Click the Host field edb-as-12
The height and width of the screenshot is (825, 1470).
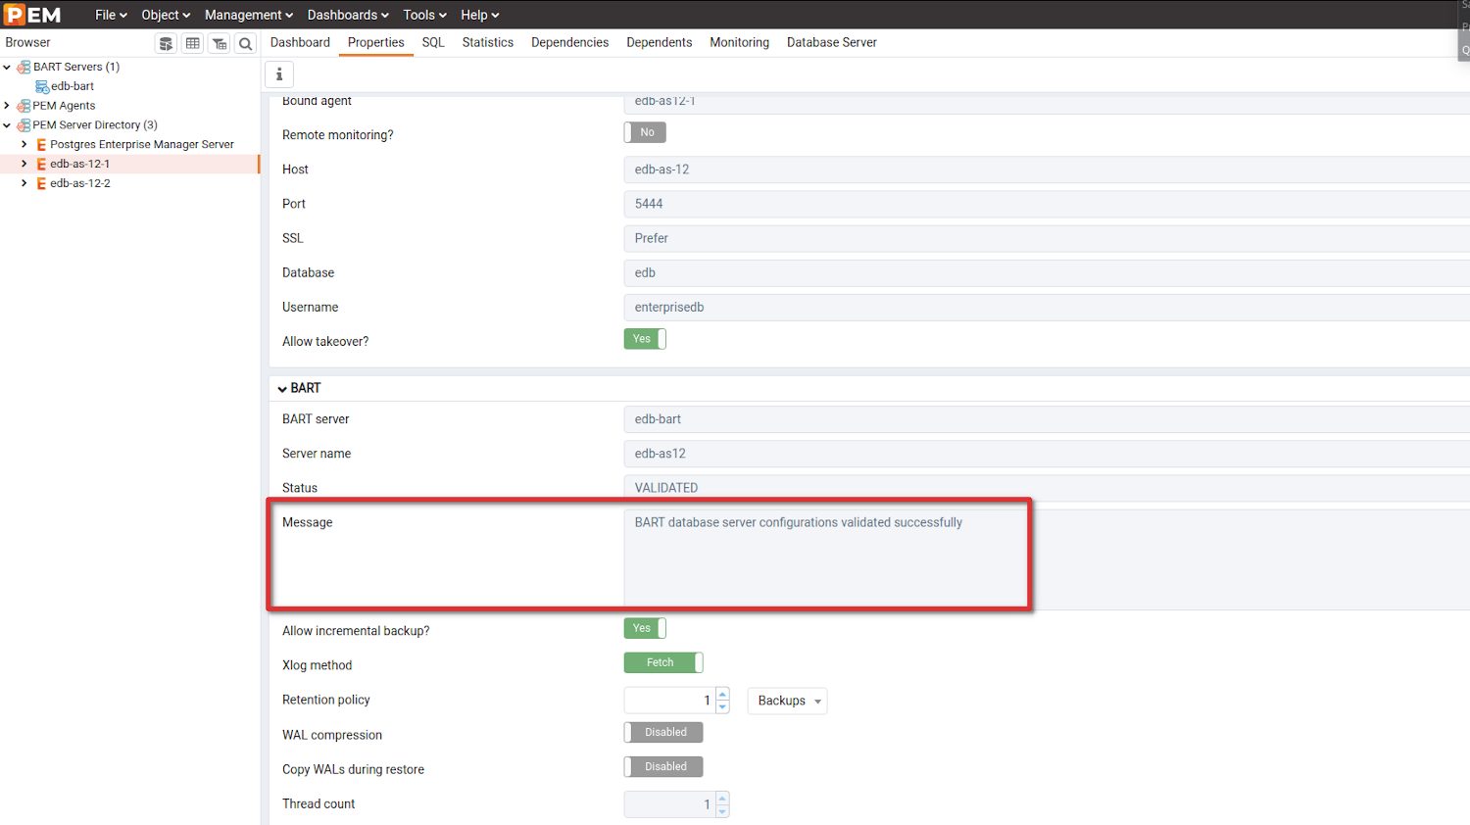(1047, 170)
